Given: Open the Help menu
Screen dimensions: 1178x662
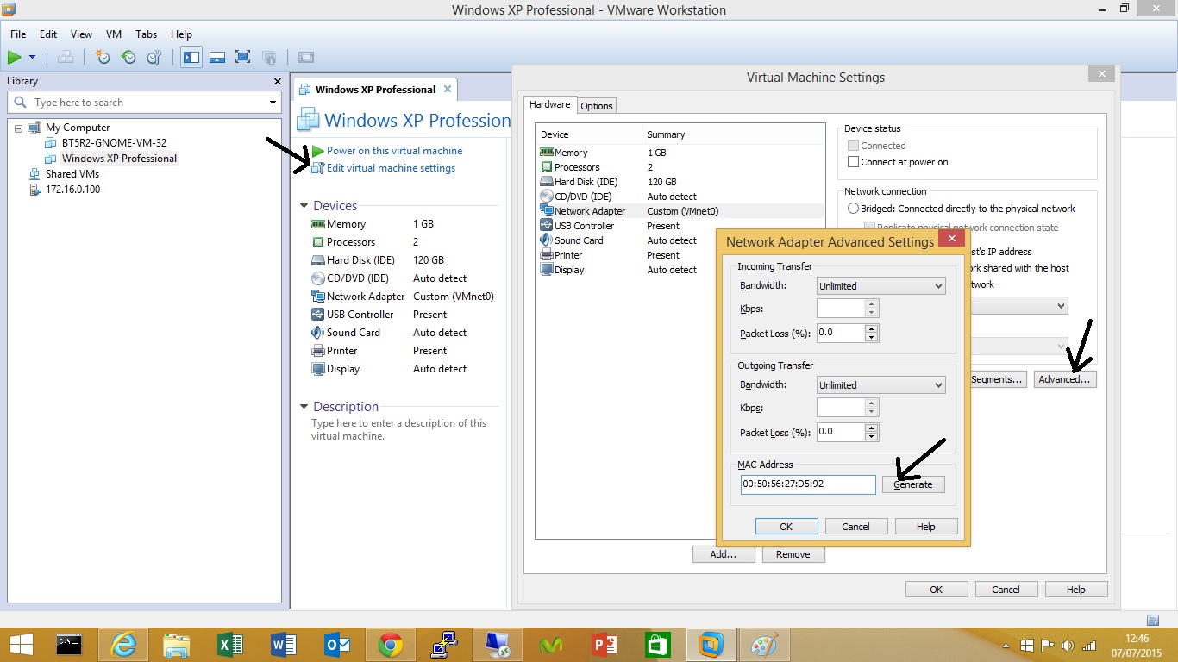Looking at the screenshot, I should [x=181, y=34].
